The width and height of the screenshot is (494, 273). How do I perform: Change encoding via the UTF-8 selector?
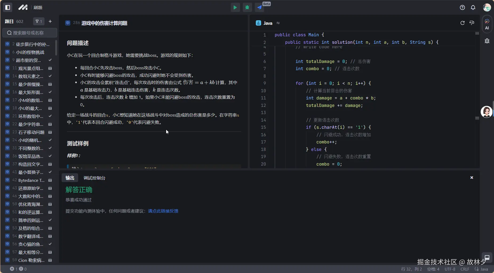coord(449,269)
